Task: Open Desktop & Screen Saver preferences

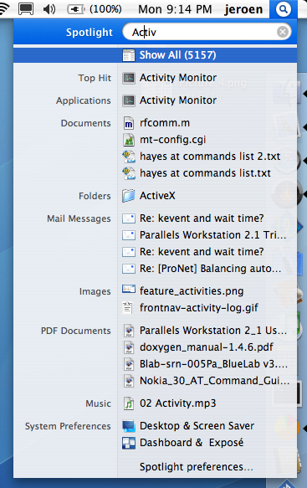Action: point(197,426)
